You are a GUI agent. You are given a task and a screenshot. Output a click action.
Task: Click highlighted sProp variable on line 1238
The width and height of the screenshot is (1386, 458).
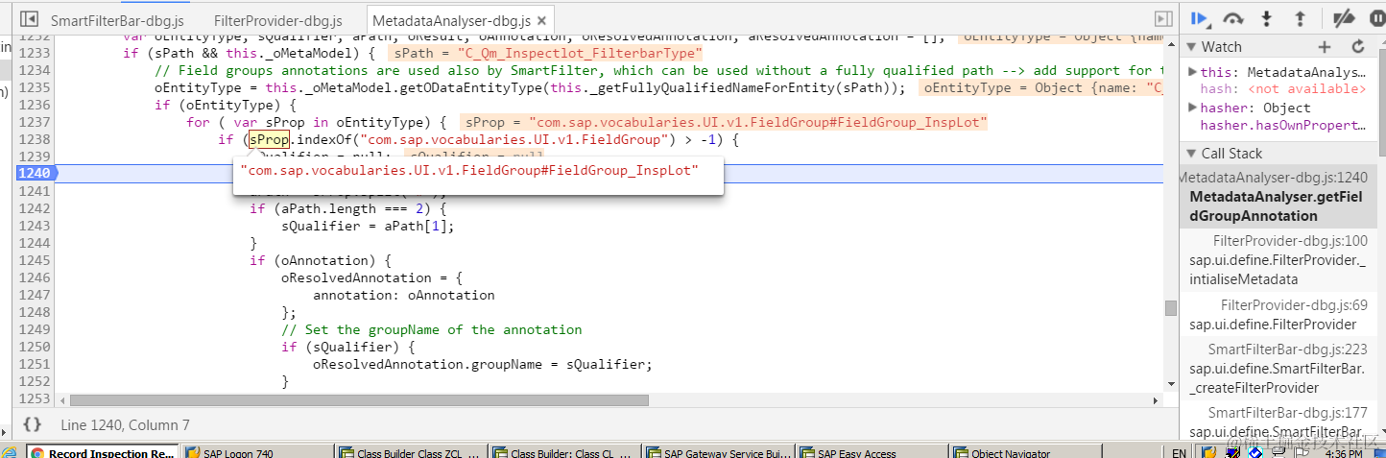pyautogui.click(x=268, y=140)
